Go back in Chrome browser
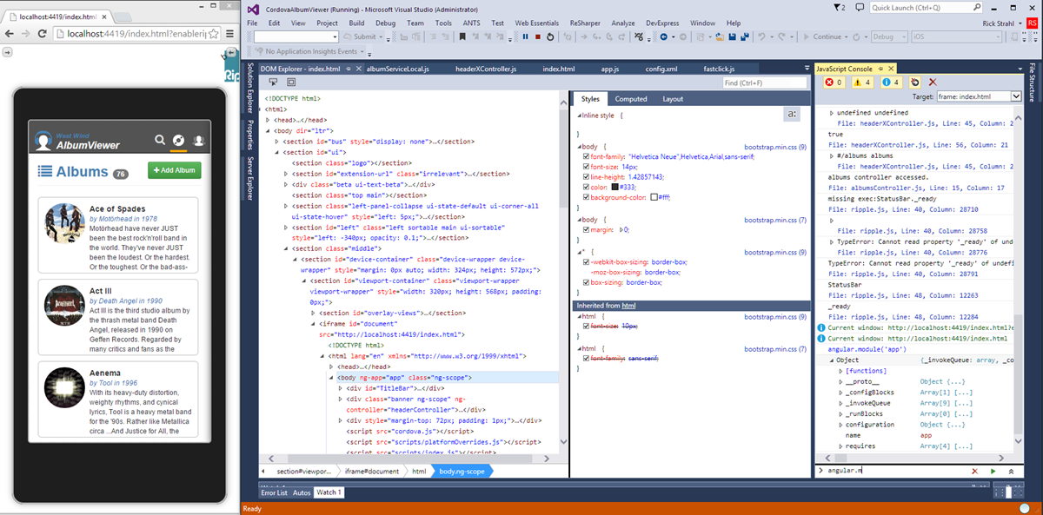This screenshot has height=515, width=1043. point(10,33)
